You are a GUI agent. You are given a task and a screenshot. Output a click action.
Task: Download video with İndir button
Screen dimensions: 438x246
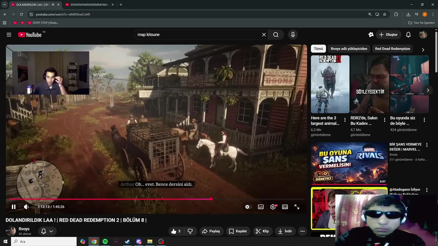point(285,231)
